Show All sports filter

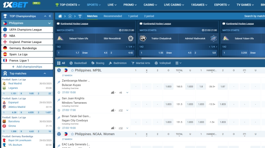61,63
